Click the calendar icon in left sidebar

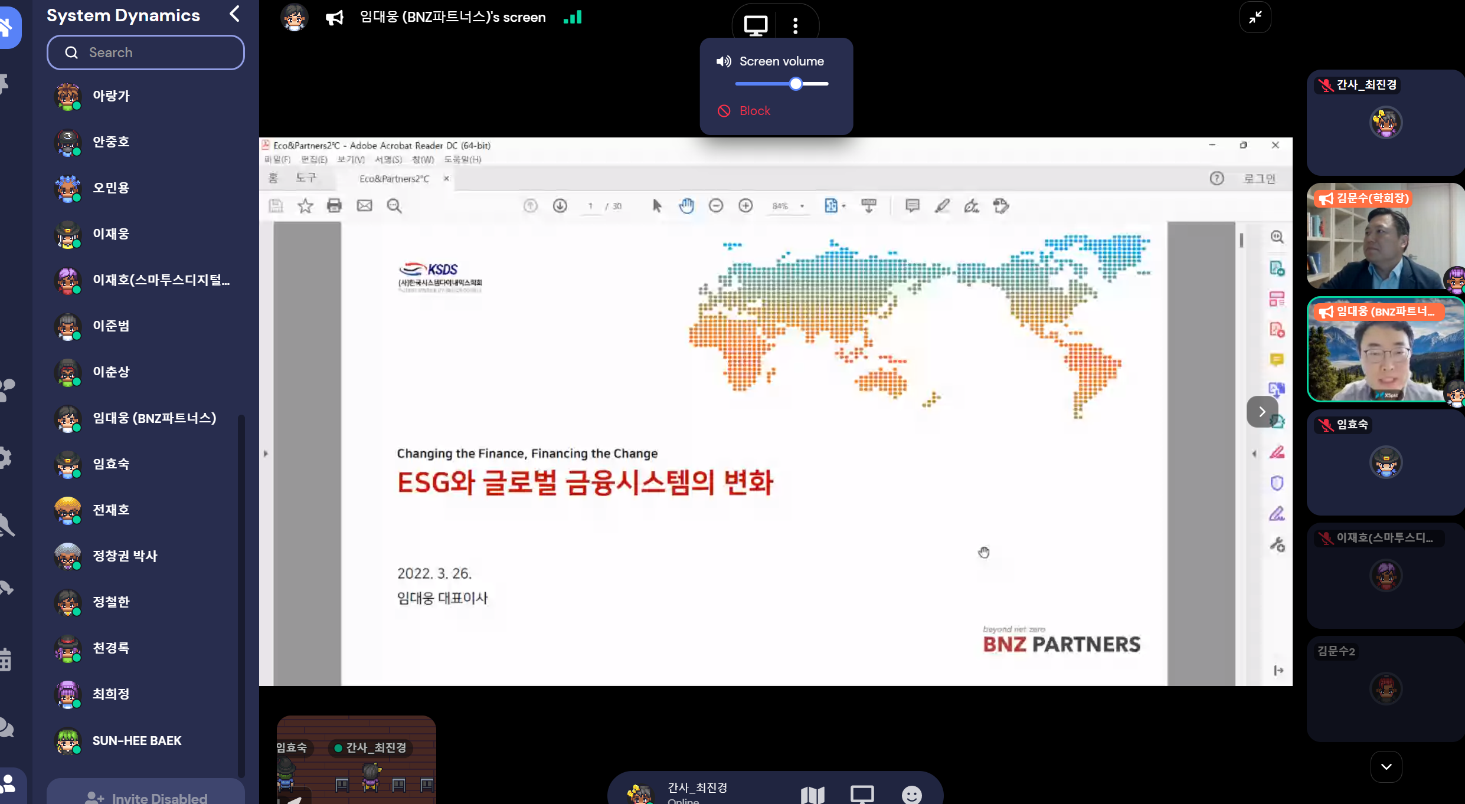(x=6, y=659)
